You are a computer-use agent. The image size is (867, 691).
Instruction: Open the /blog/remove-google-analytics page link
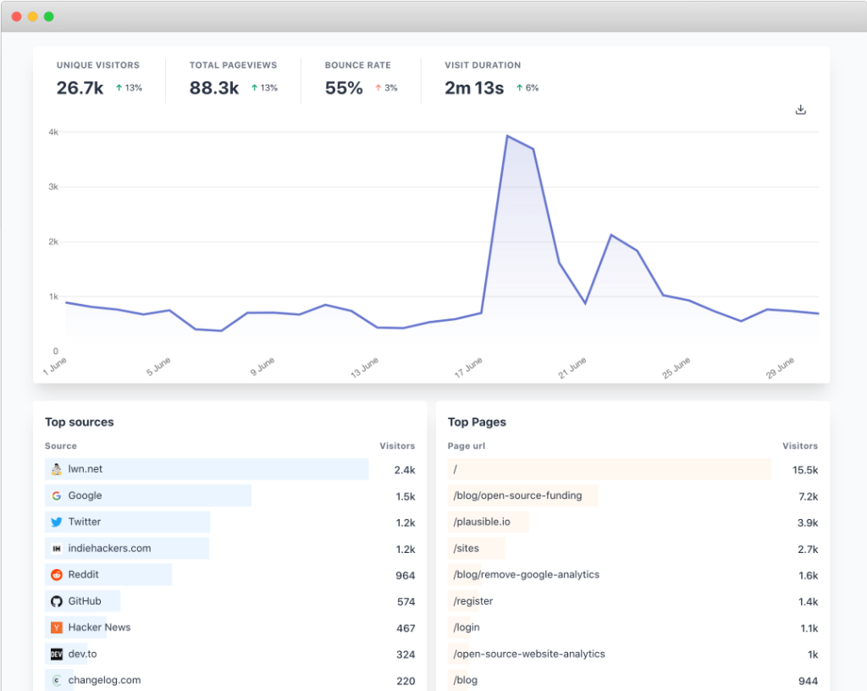[x=526, y=575]
